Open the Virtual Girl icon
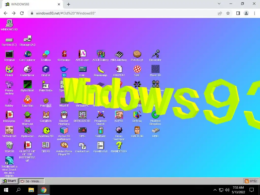 click(9, 130)
